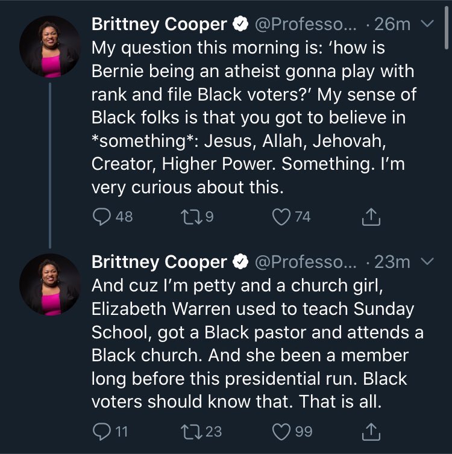This screenshot has height=454, width=452.
Task: Open Brittney Cooper's name on the first tweet
Action: [159, 25]
